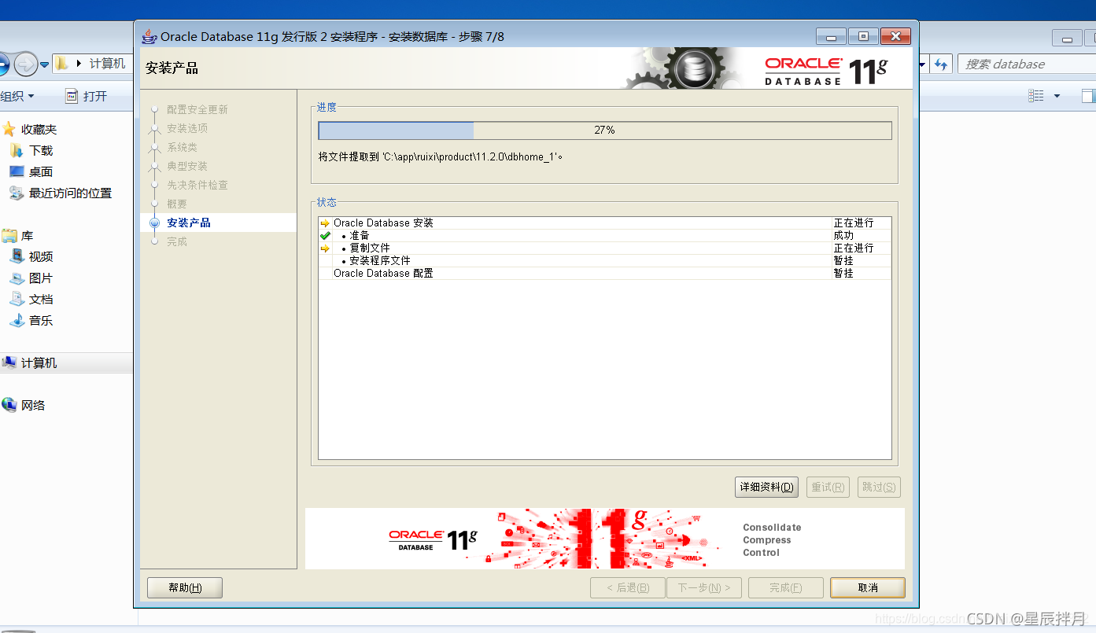Maximize the Oracle installer window
This screenshot has height=633, width=1096.
click(x=863, y=36)
